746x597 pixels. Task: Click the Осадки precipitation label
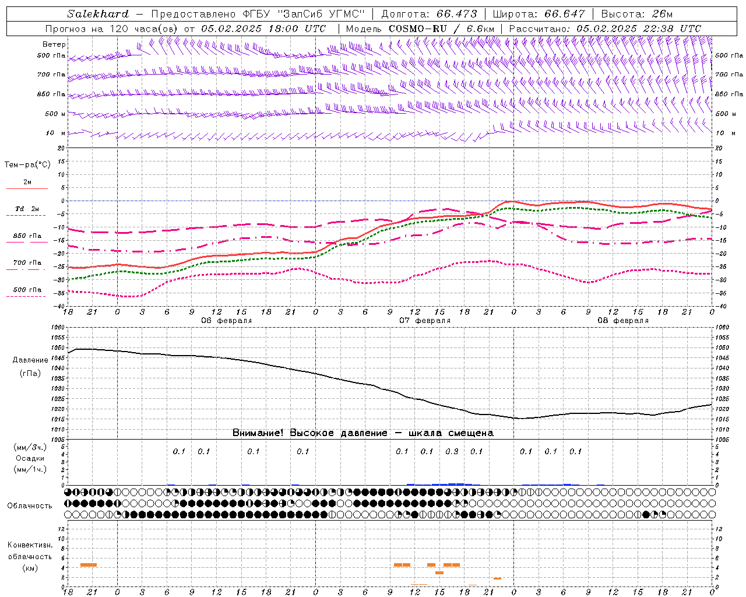[x=30, y=458]
